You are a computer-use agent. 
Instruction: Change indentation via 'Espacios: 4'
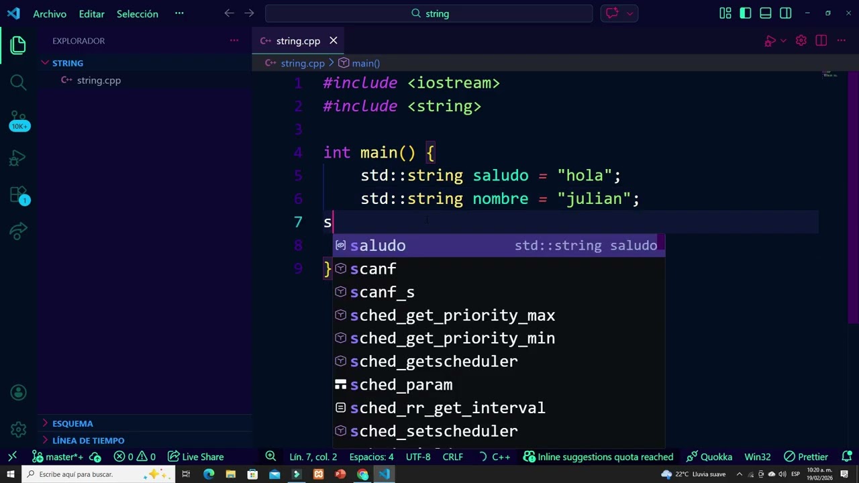[371, 457]
